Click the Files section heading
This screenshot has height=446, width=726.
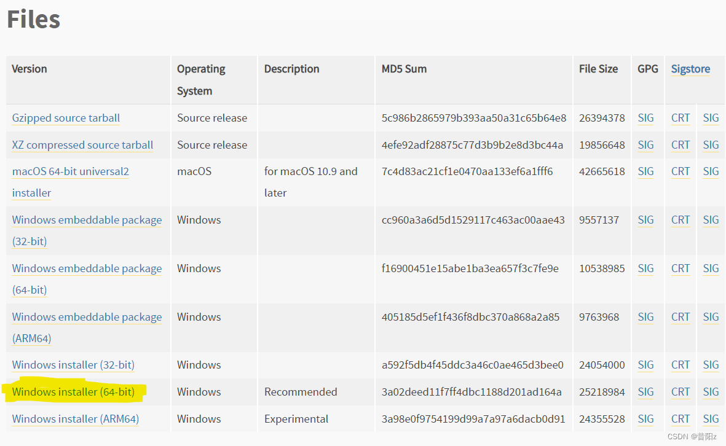point(33,20)
